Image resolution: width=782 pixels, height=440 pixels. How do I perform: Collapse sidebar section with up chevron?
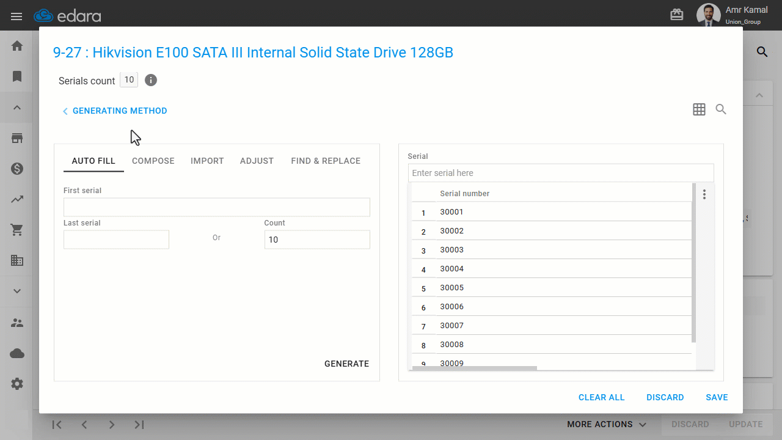(17, 108)
